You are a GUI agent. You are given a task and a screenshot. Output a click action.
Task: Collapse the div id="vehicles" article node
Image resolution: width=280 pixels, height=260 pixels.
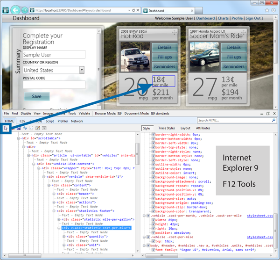tap(28, 156)
